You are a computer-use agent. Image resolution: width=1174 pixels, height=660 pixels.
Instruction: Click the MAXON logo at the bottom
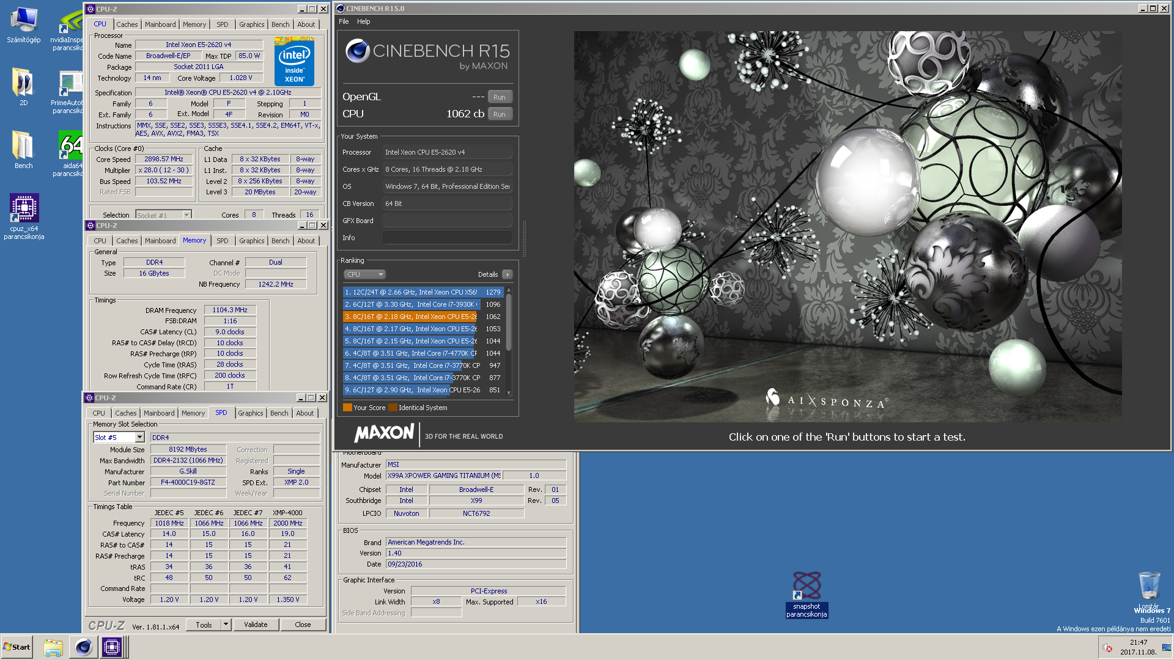pyautogui.click(x=385, y=434)
